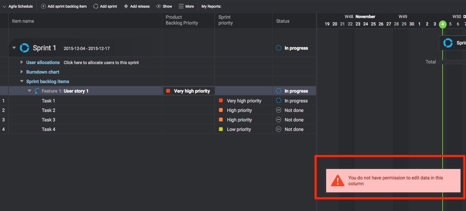Image resolution: width=466 pixels, height=211 pixels.
Task: Click the Task 2 not-done status icon
Action: click(278, 110)
